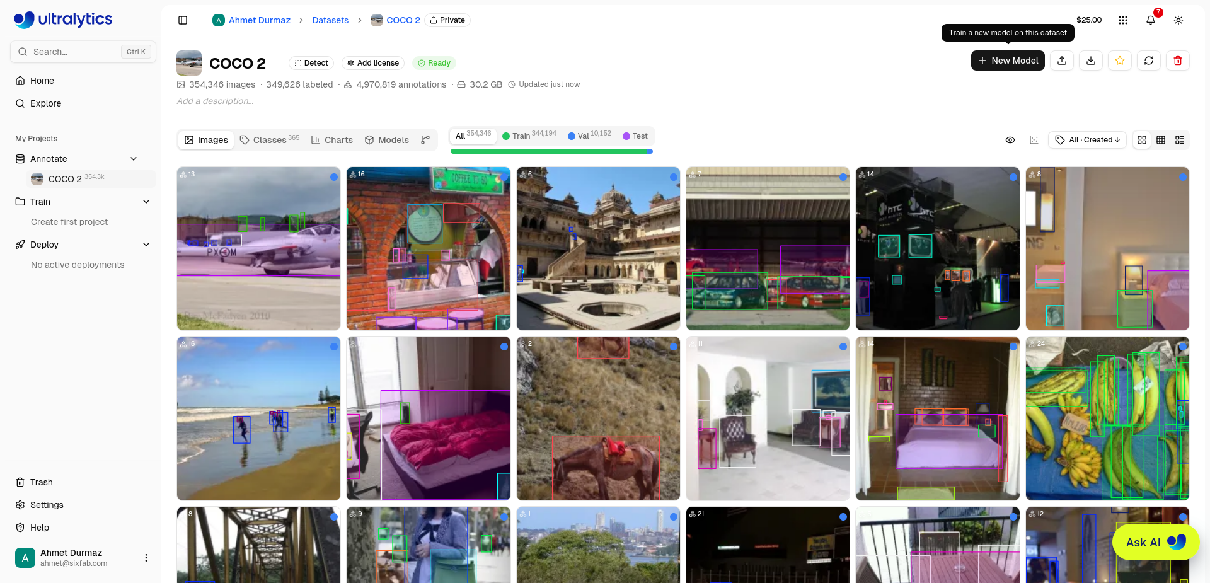This screenshot has height=583, width=1210.
Task: Open the castle courtyard image with 6 annotations
Action: click(x=598, y=248)
